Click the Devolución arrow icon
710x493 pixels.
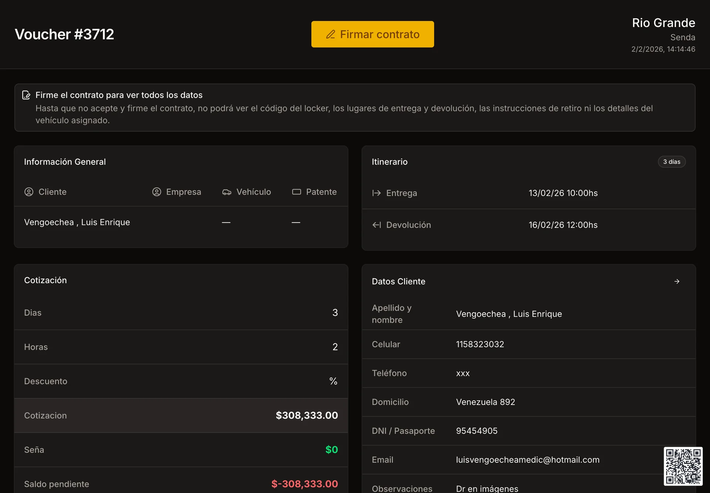coord(376,225)
